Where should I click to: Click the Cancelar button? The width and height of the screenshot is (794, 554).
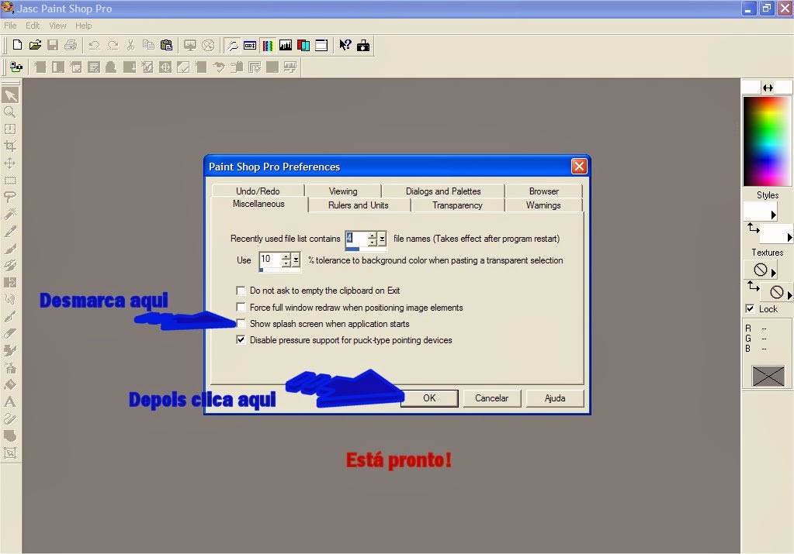[x=492, y=398]
